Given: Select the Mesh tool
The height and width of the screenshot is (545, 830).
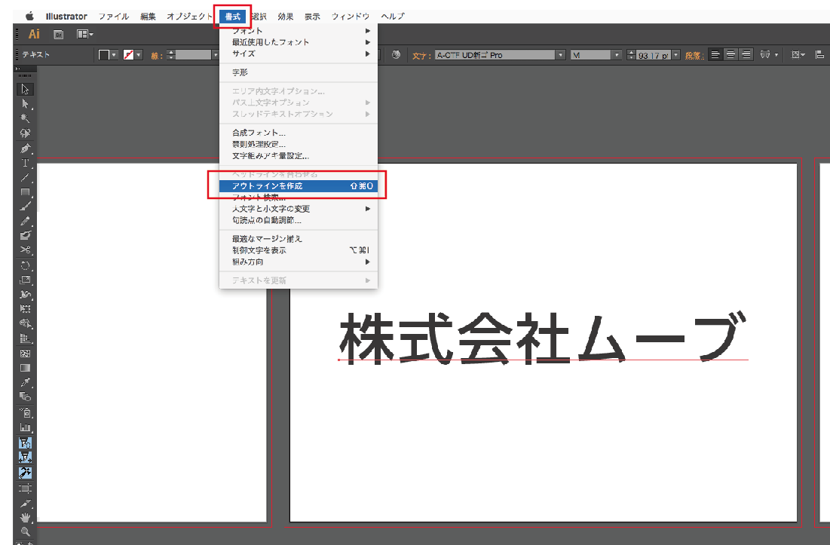Looking at the screenshot, I should click(x=25, y=353).
